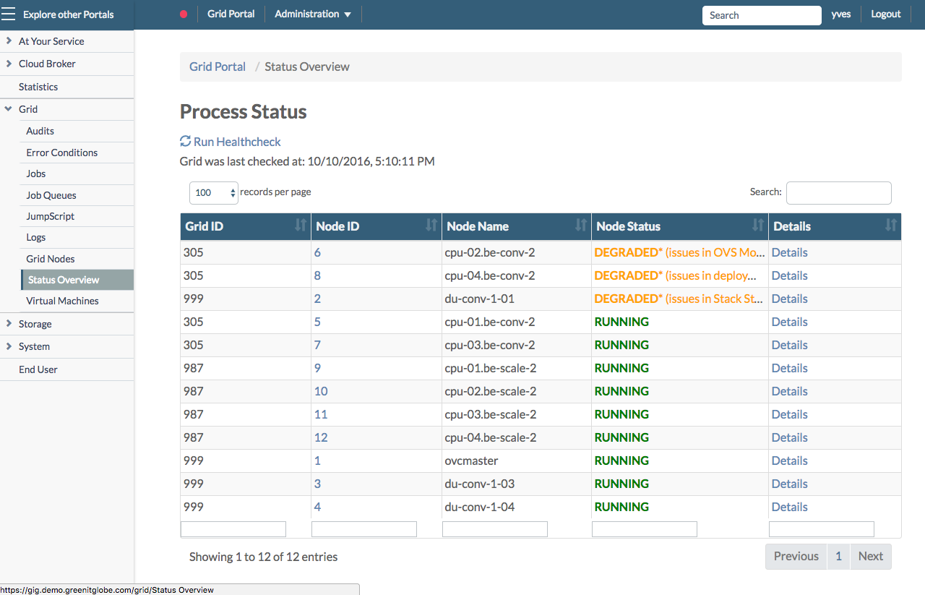The image size is (925, 595).
Task: Open Details link for cpu-02.be-conv-2
Action: click(789, 252)
